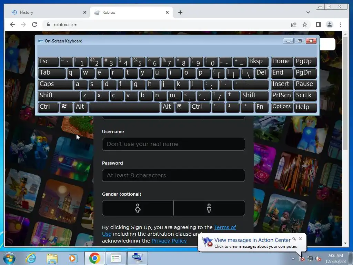353x265 pixels.
Task: Open On-Screen Keyboard taskbar button
Action: pyautogui.click(x=138, y=258)
